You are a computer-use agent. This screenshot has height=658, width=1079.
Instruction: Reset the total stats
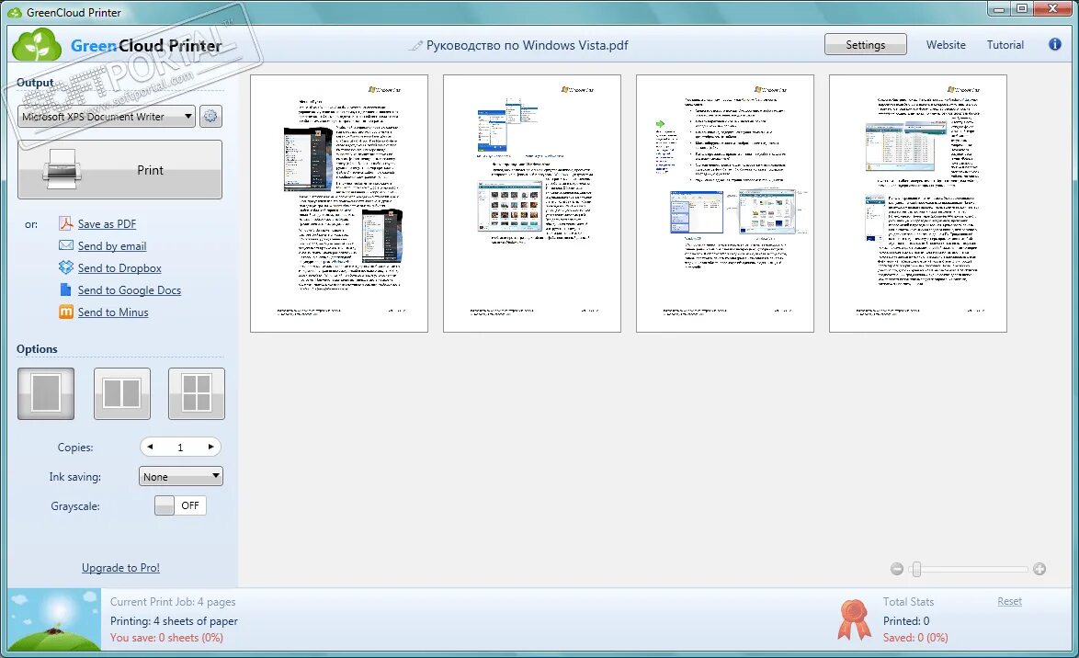(x=1009, y=601)
